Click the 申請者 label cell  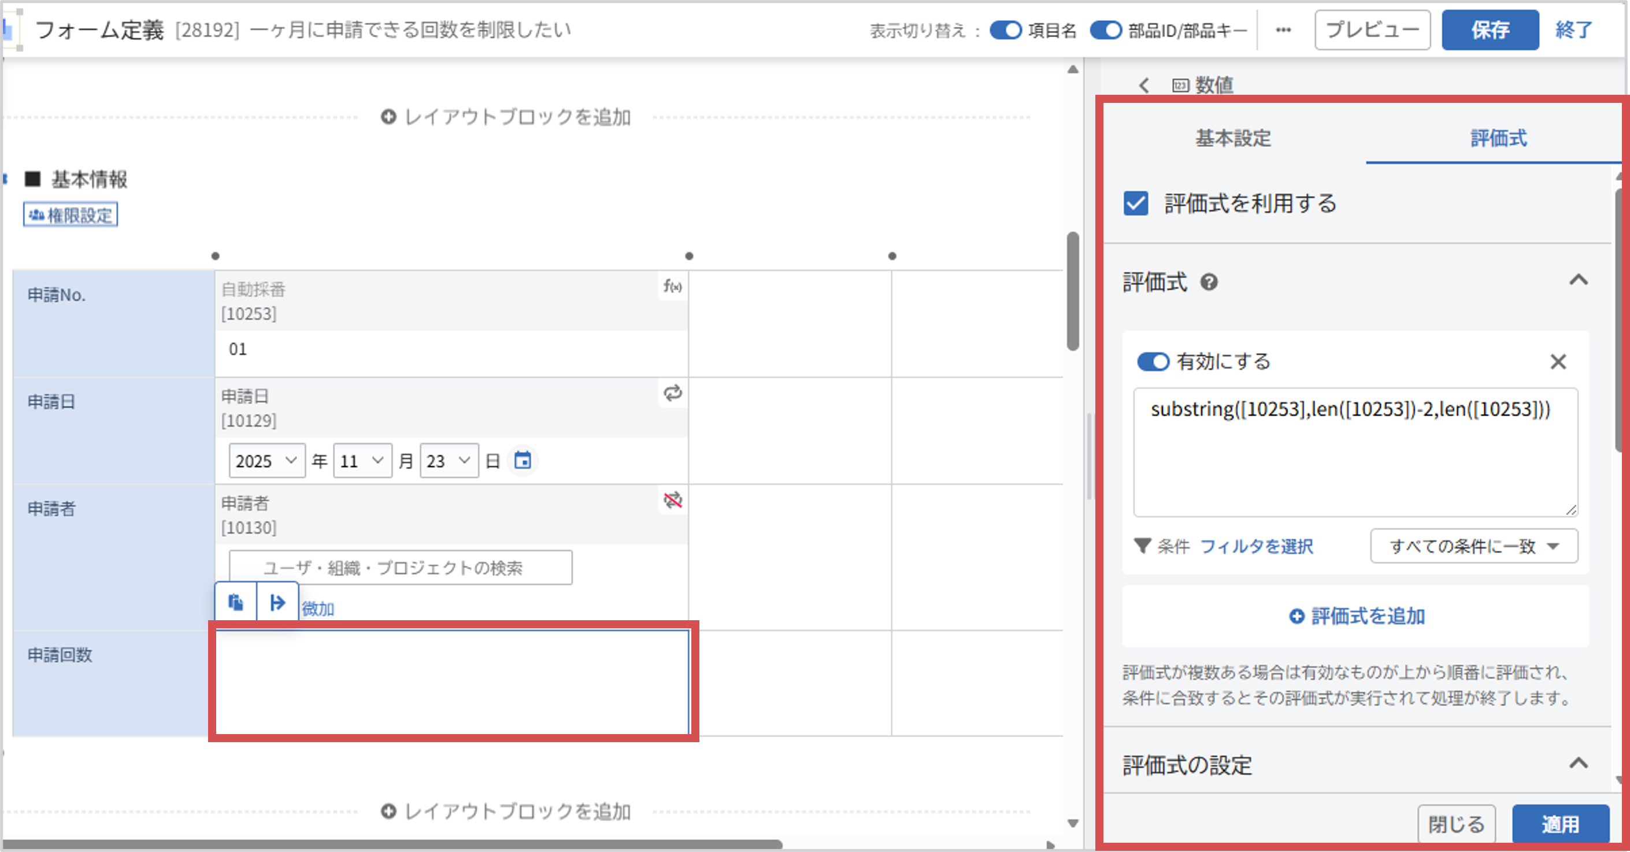(114, 557)
